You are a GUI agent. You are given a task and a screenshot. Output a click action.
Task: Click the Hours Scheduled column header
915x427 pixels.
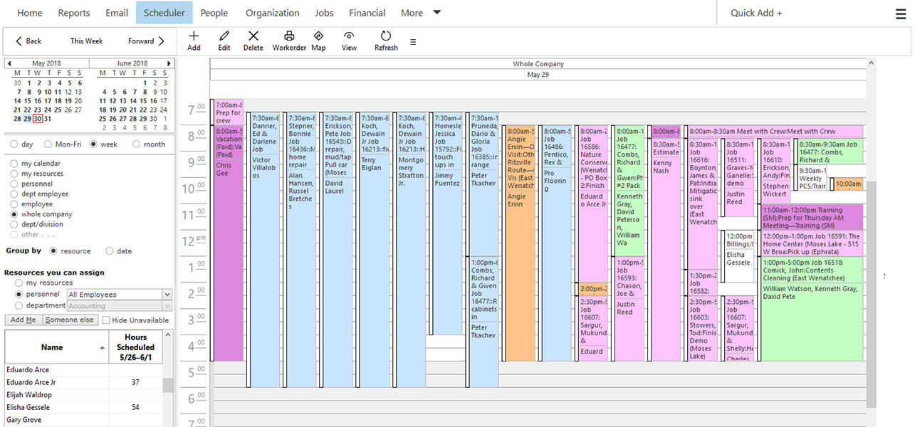135,347
